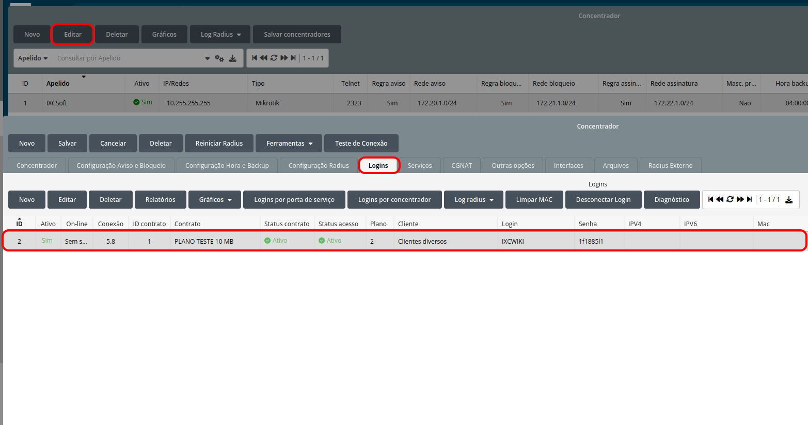Click Salvar in Concentrador form

pyautogui.click(x=67, y=144)
